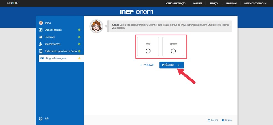Click the GOV.BR logo
Viewport: 273px width, 125px height.
tap(12, 3)
